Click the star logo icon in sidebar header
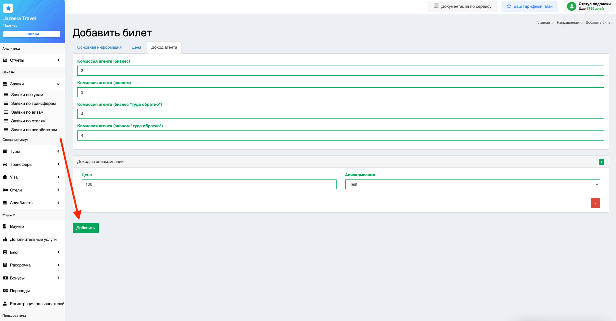This screenshot has height=321, width=616. (8, 8)
